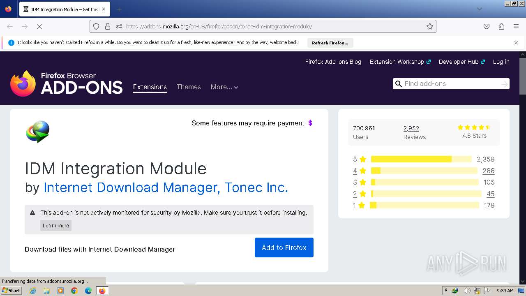Open a new tab with plus button
This screenshot has height=296, width=526.
(119, 9)
